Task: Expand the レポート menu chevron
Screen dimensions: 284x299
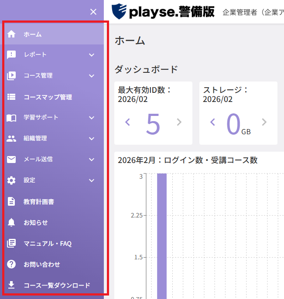Action: click(92, 55)
